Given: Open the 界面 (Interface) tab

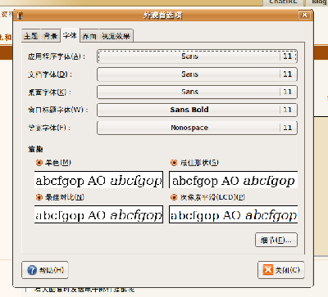Looking at the screenshot, I should (89, 36).
